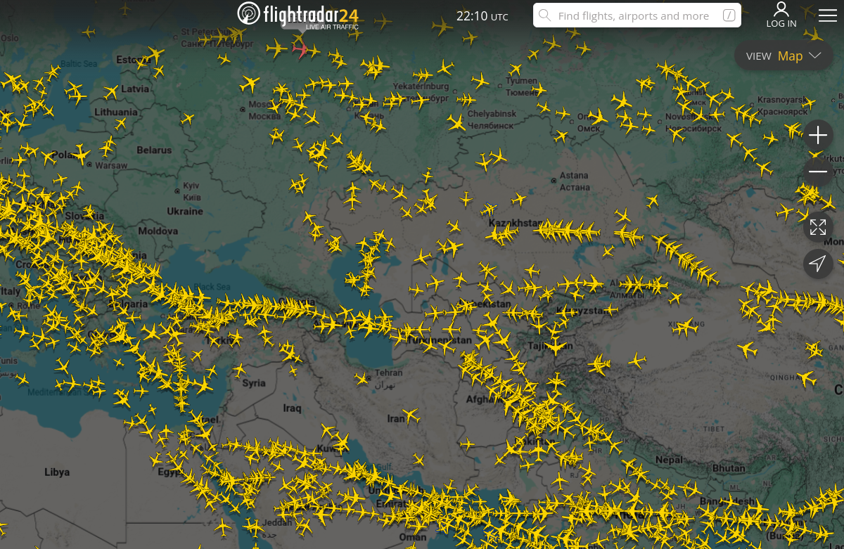Viewport: 844px width, 549px height.
Task: Click the magnifier icon in the search bar
Action: (x=545, y=15)
